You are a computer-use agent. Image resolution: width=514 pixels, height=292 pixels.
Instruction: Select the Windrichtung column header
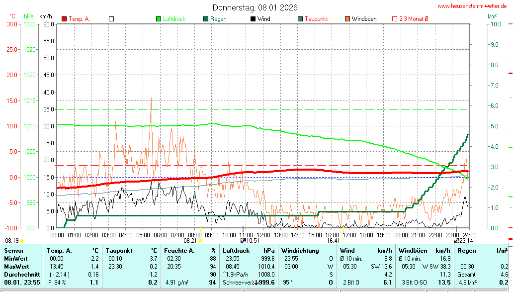pos(300,251)
